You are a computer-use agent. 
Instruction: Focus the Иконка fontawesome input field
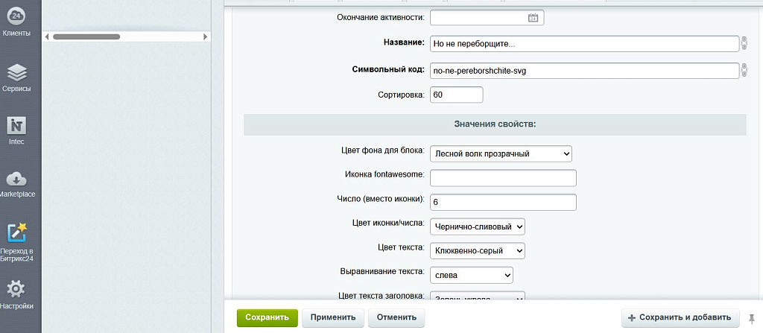(503, 178)
